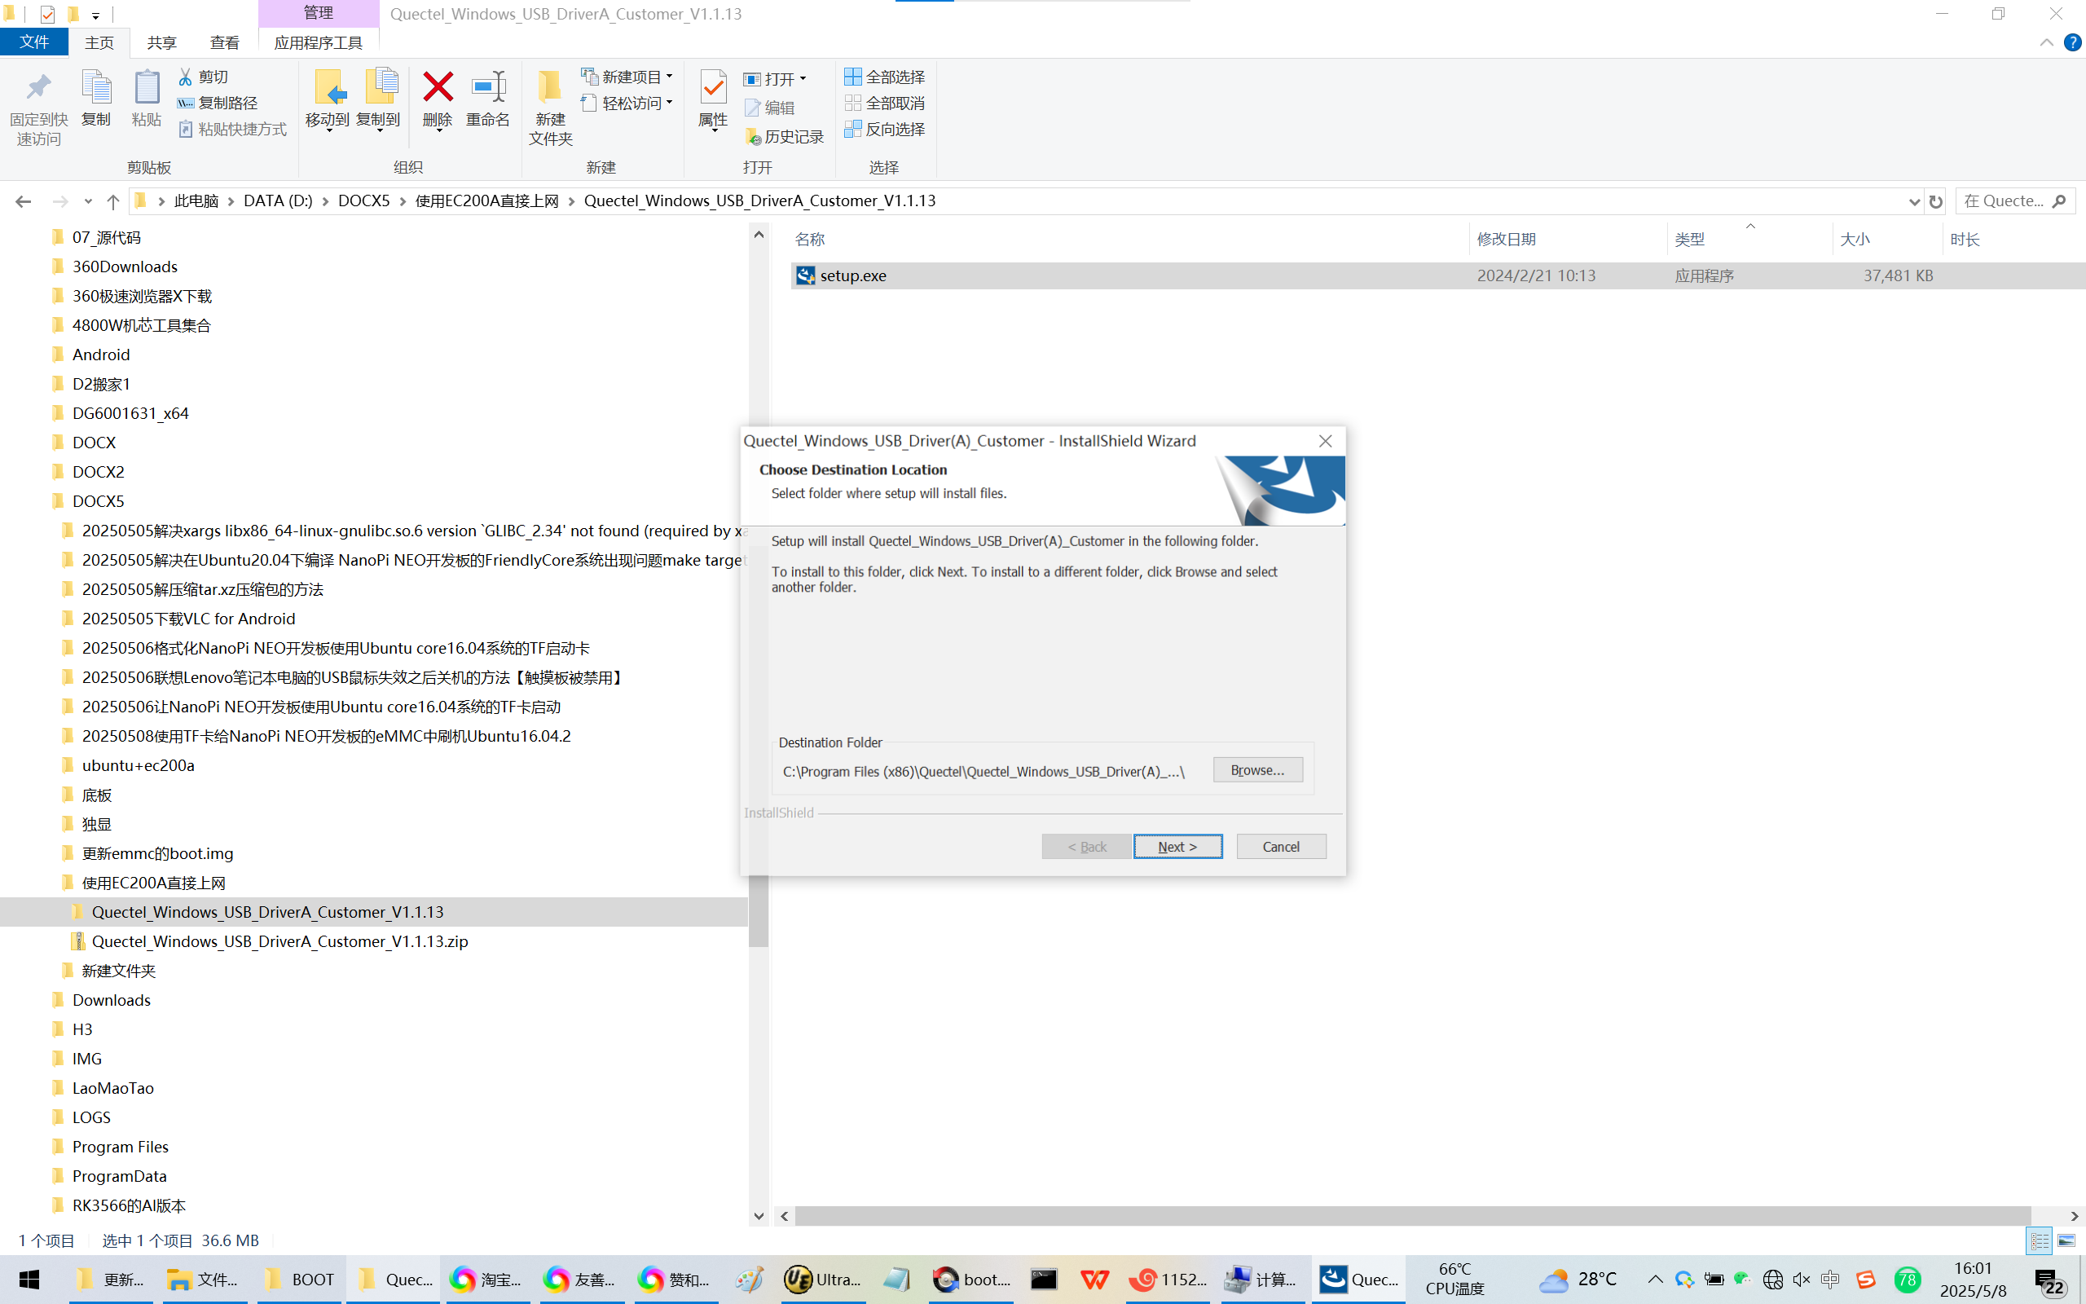Click the Rename (重命名) ribbon icon
The height and width of the screenshot is (1304, 2086).
point(488,87)
